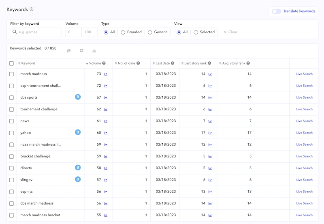Image resolution: width=324 pixels, height=224 pixels.
Task: Click the export arrow icon beside copy
Action: click(81, 51)
